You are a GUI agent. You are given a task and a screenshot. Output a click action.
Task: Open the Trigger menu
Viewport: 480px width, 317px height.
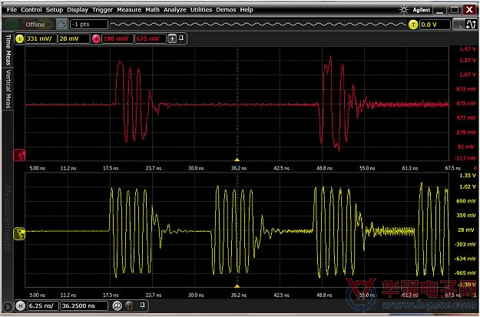103,10
